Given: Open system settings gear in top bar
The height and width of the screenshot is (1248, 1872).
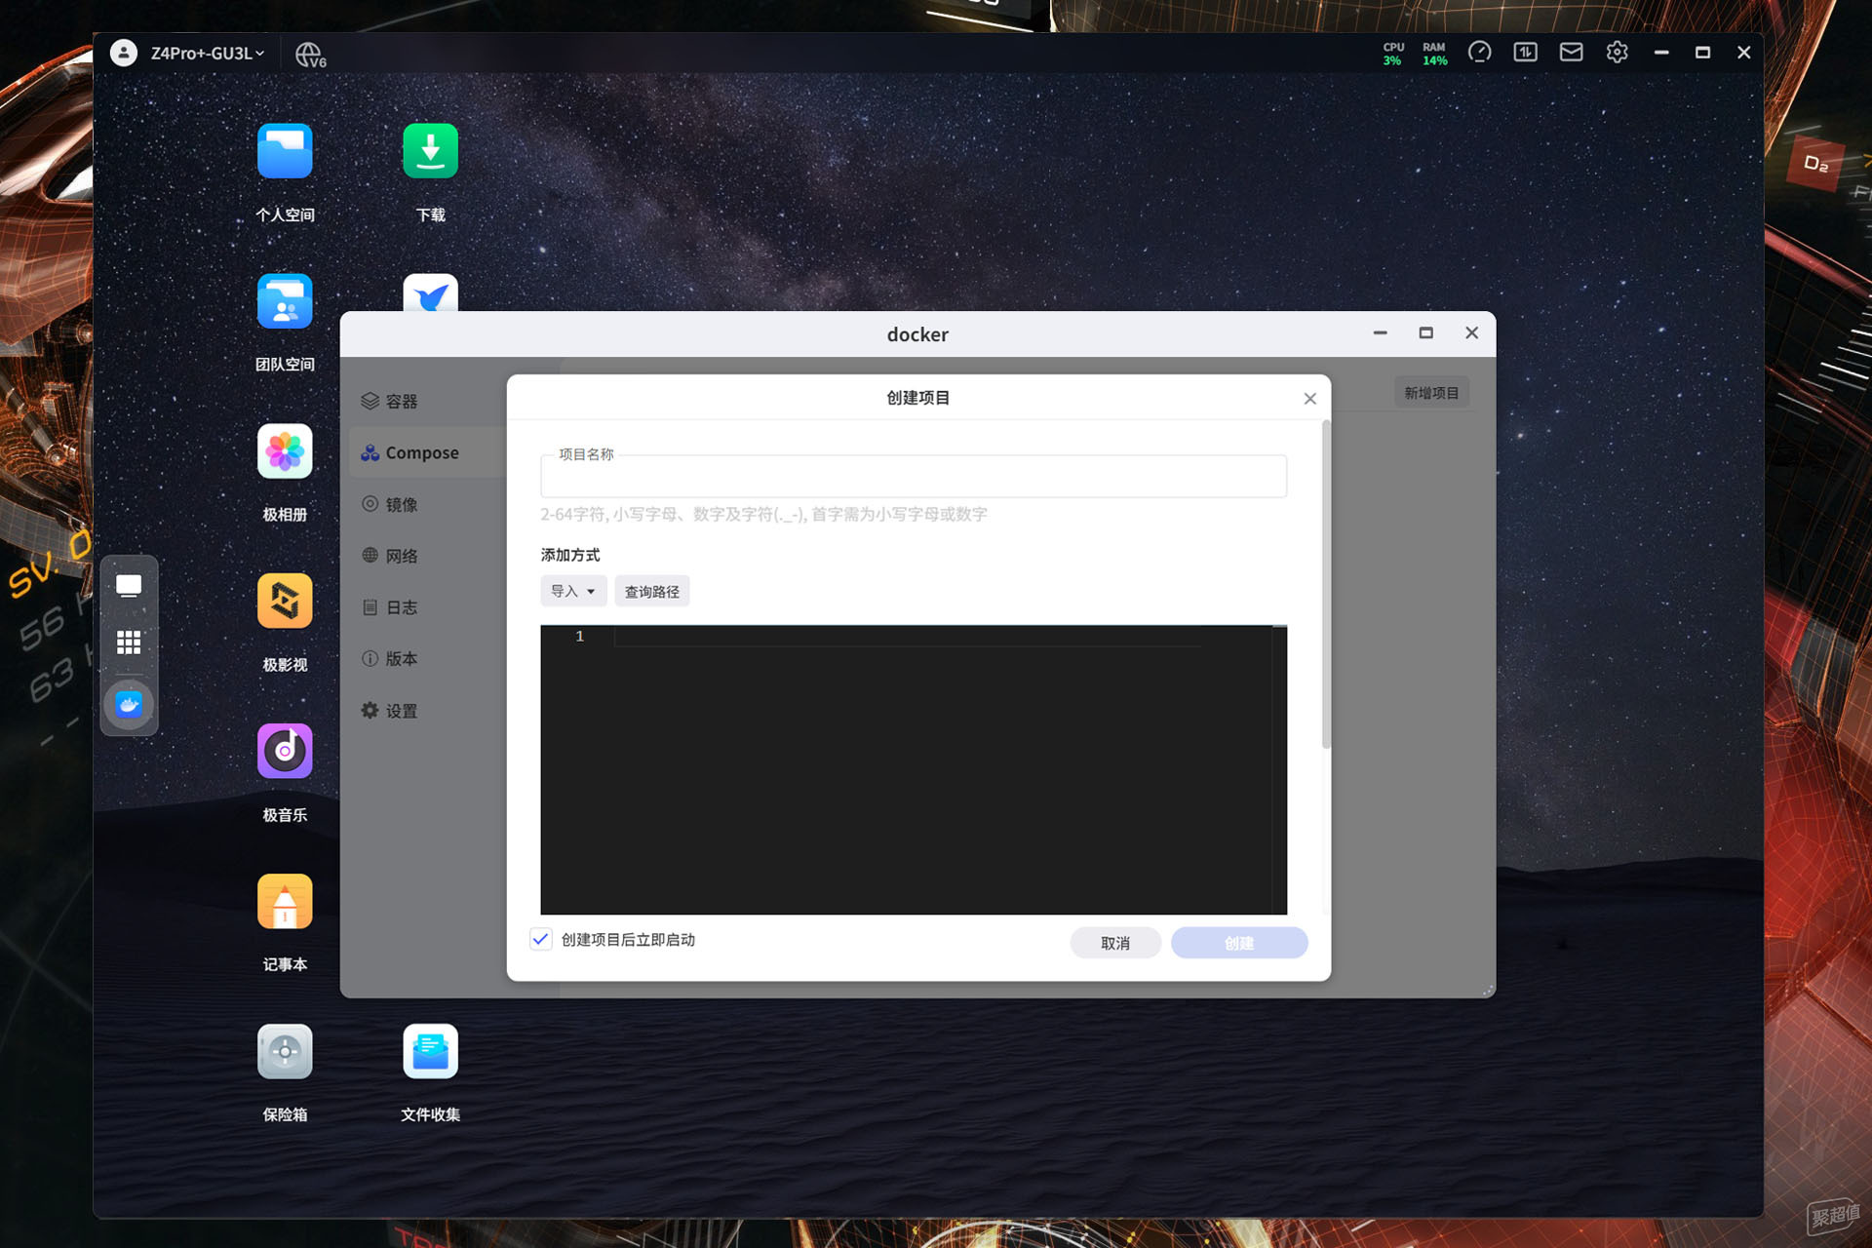Looking at the screenshot, I should pos(1617,53).
